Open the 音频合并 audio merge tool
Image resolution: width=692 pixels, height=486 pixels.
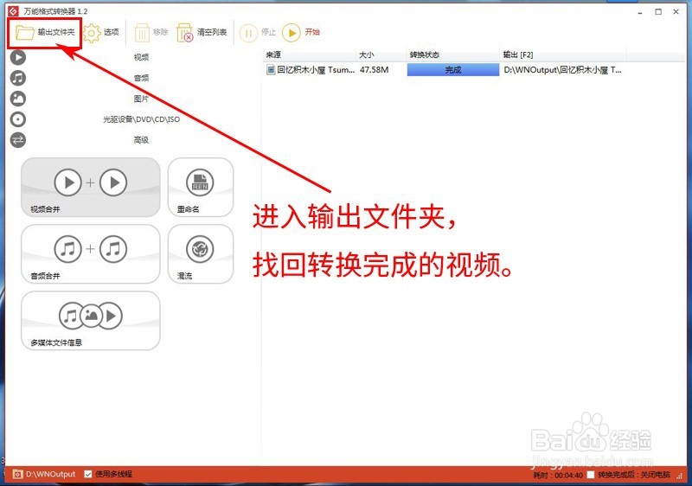pyautogui.click(x=91, y=254)
